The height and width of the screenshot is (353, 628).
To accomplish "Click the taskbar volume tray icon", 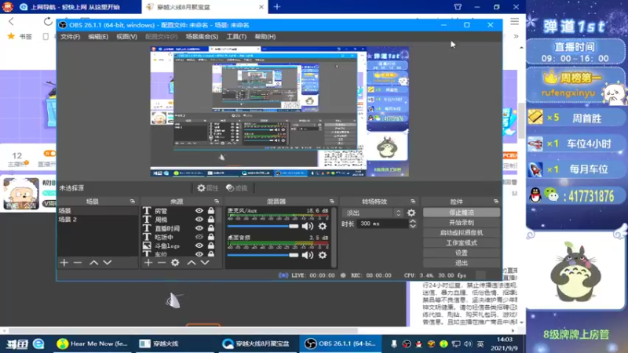I will pos(468,344).
